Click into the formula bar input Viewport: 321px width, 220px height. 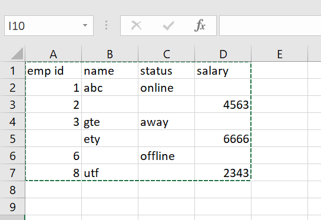pos(270,25)
